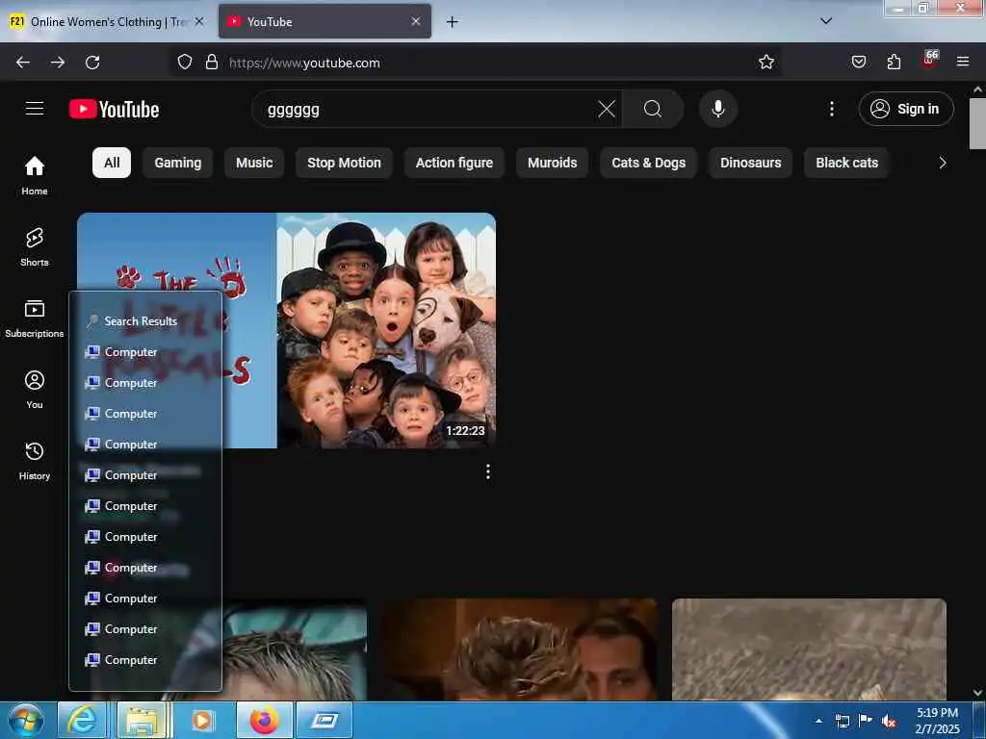Open History from the sidebar
The height and width of the screenshot is (739, 986).
[x=35, y=461]
